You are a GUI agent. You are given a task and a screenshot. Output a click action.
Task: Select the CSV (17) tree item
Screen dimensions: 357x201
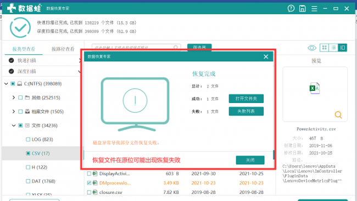tap(41, 153)
